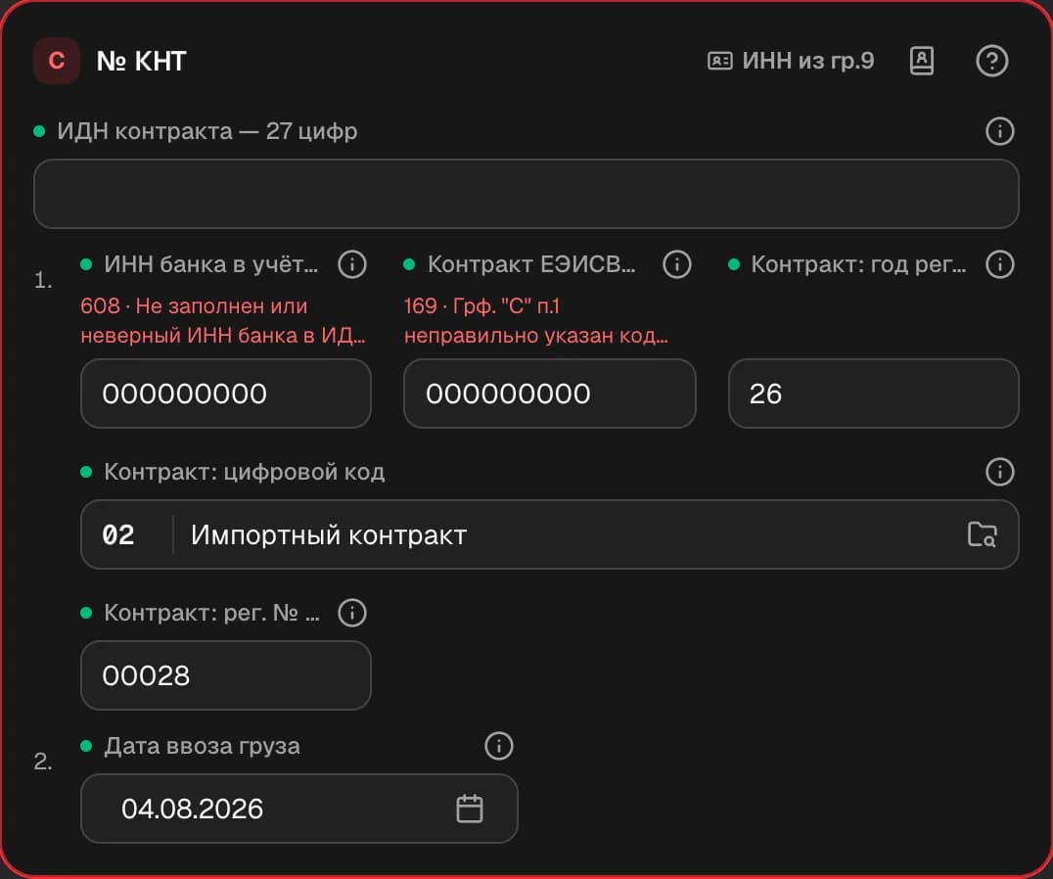1053x879 pixels.
Task: Show info for Контракт: рег. № field
Action: coord(352,613)
